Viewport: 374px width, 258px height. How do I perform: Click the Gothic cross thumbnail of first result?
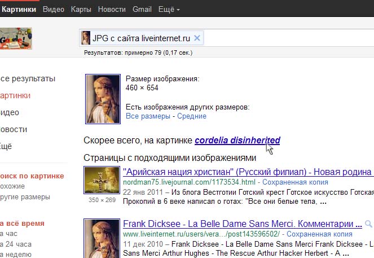pyautogui.click(x=100, y=181)
